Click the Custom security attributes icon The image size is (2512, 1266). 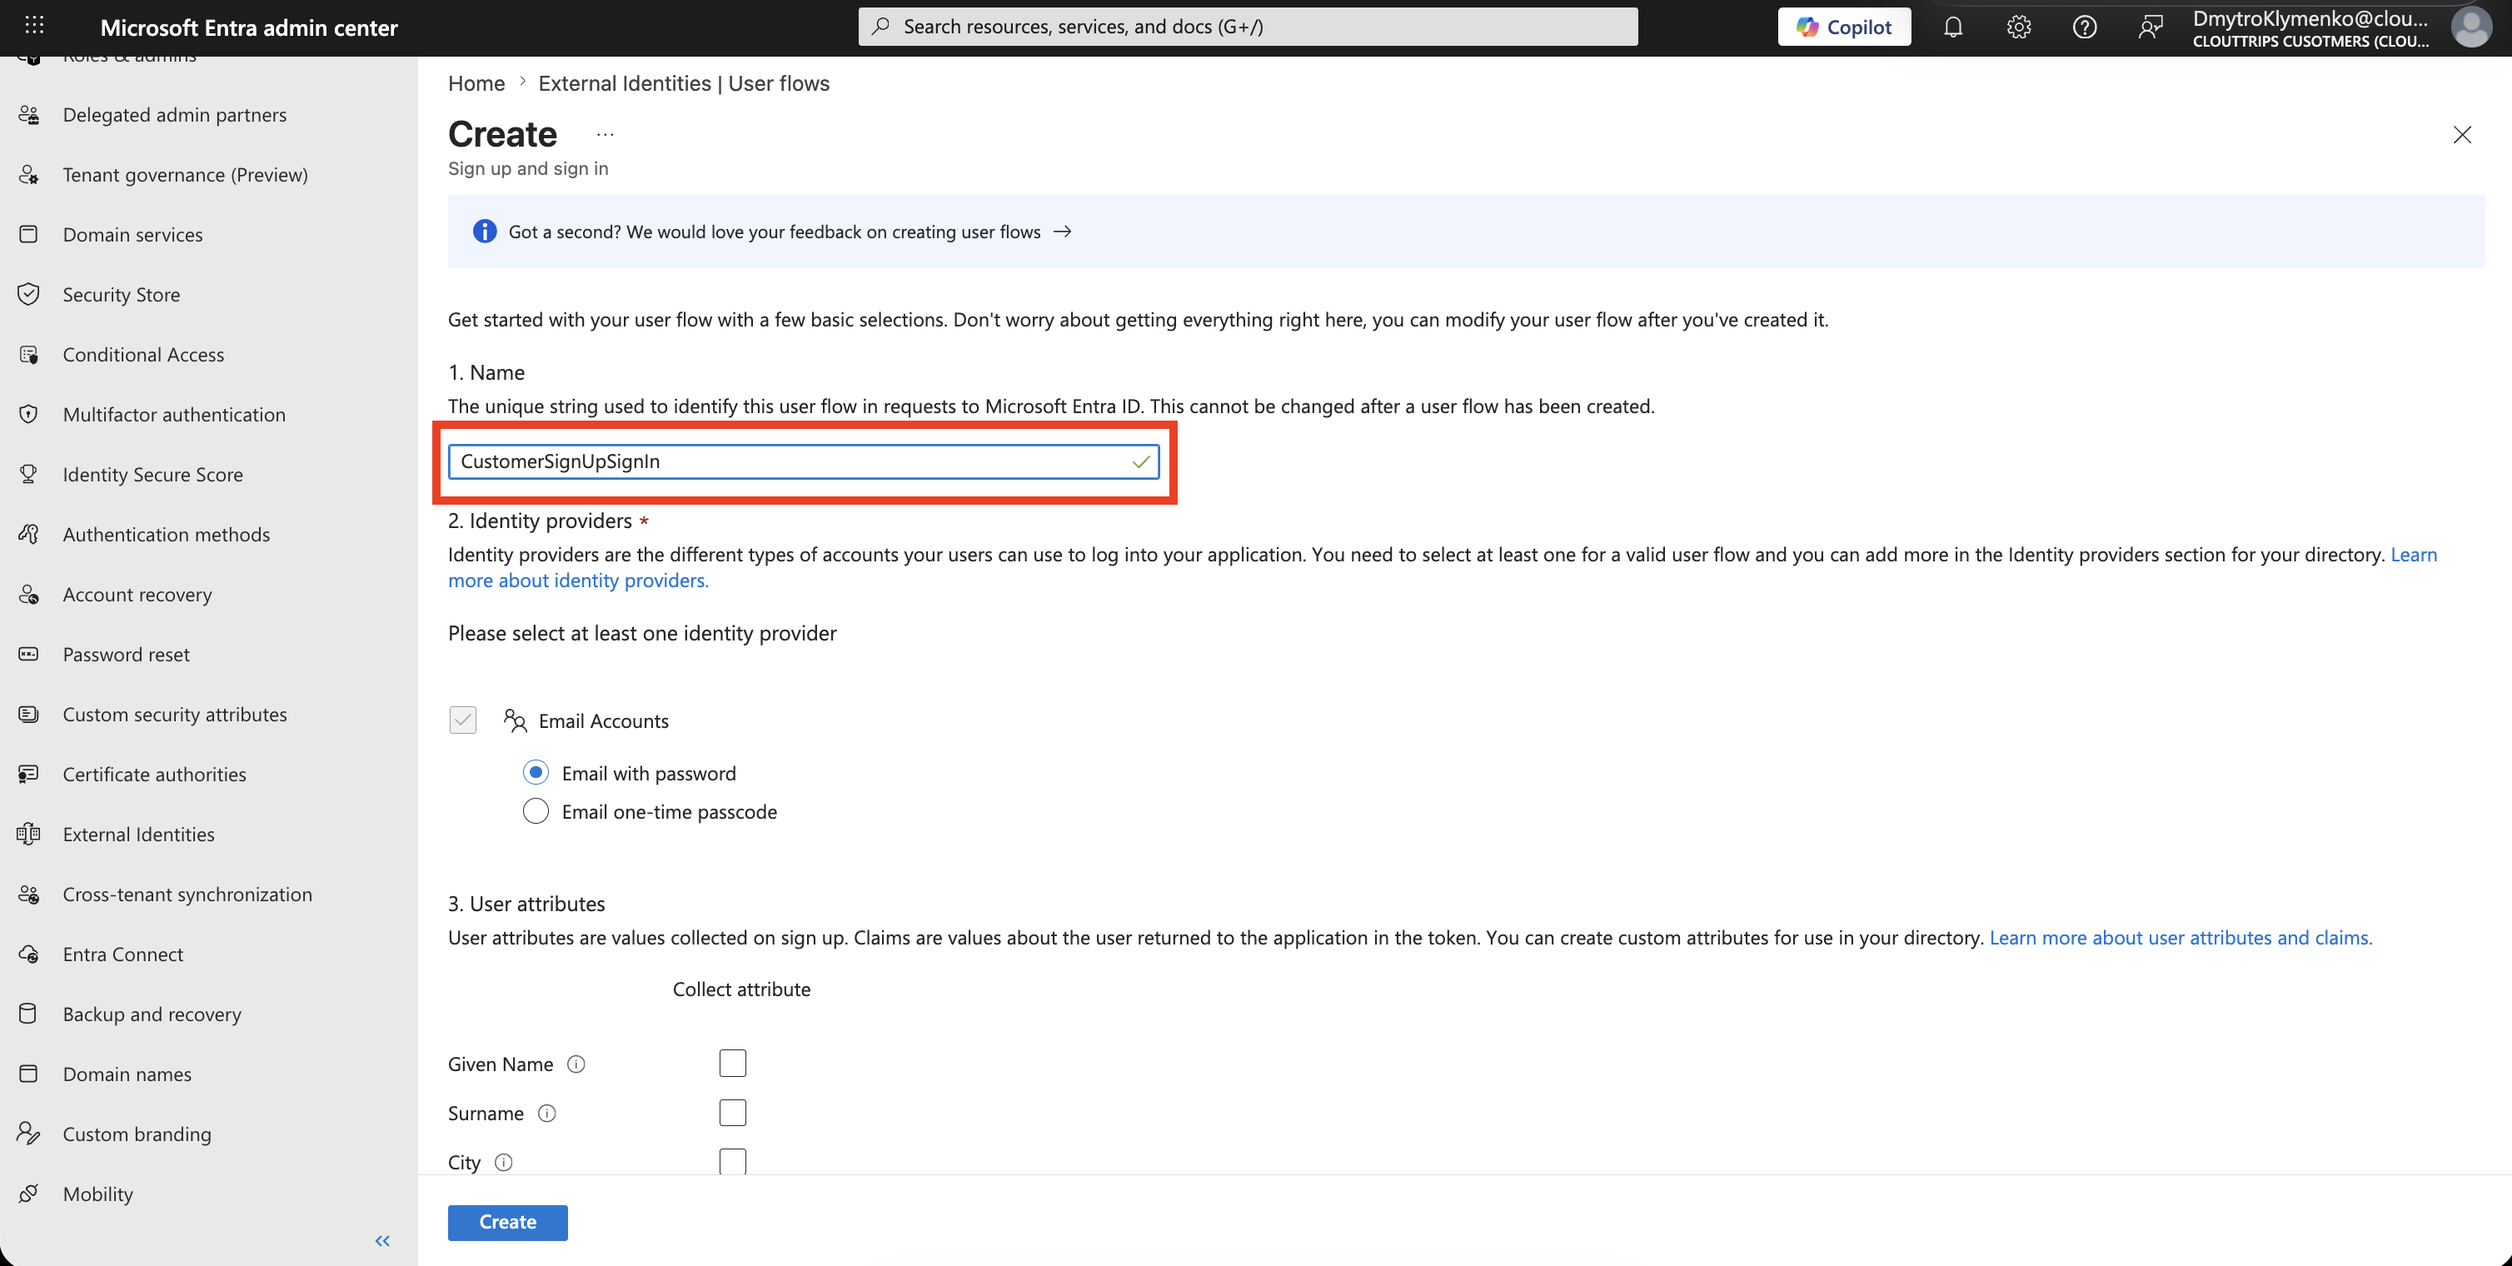29,714
